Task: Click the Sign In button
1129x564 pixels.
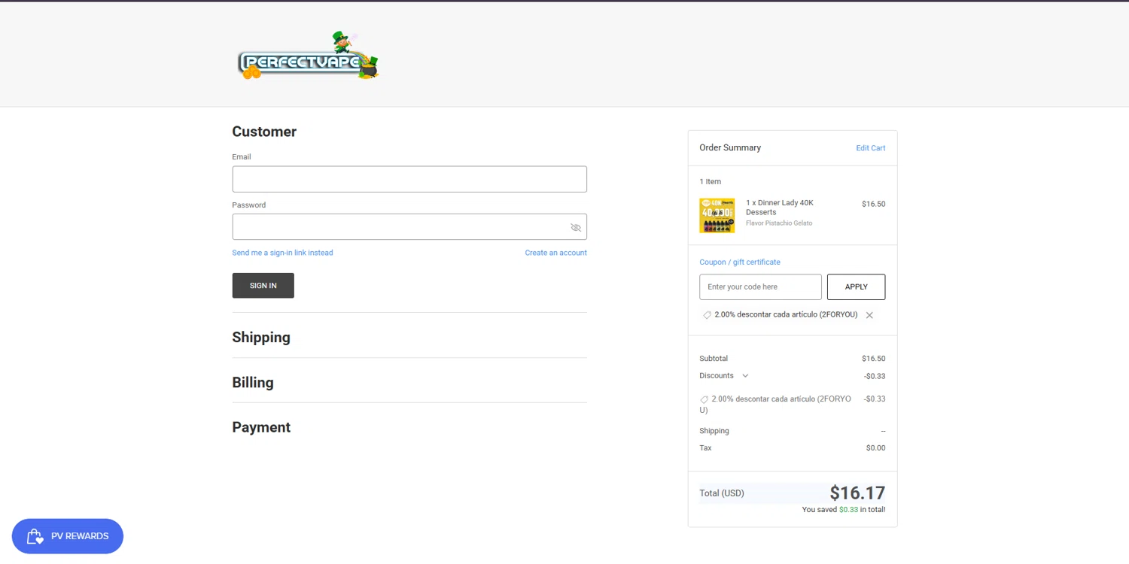Action: pyautogui.click(x=263, y=286)
